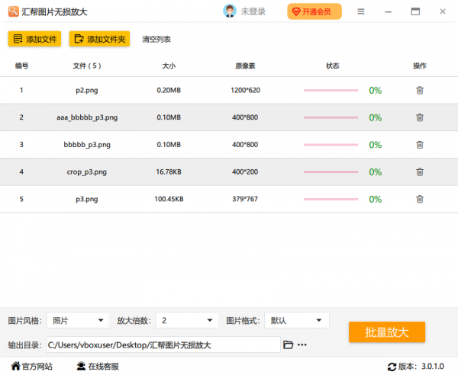The height and width of the screenshot is (375, 458).
Task: Click the three-dots icon beside output path
Action: [x=302, y=345]
